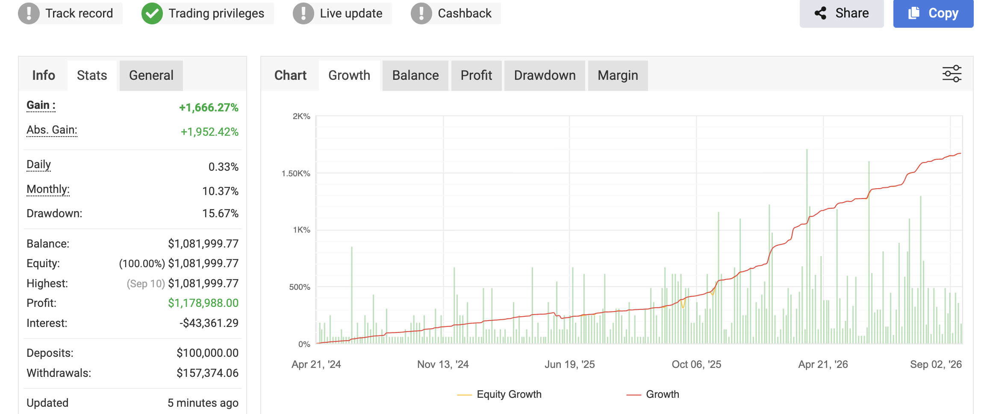Click the Gain label link

41,105
